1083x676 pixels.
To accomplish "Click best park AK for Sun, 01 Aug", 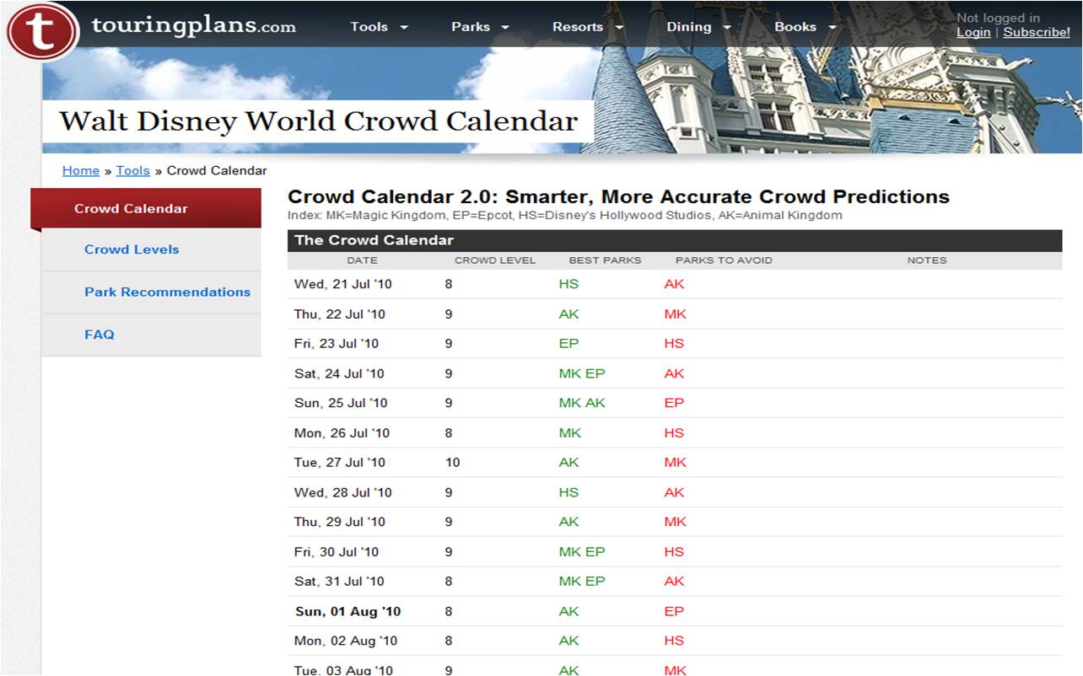I will coord(568,611).
